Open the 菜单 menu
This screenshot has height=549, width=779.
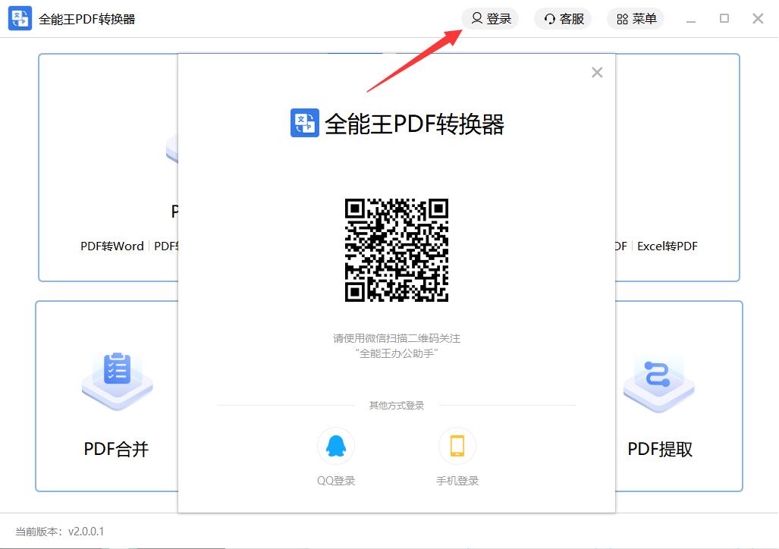click(x=636, y=19)
